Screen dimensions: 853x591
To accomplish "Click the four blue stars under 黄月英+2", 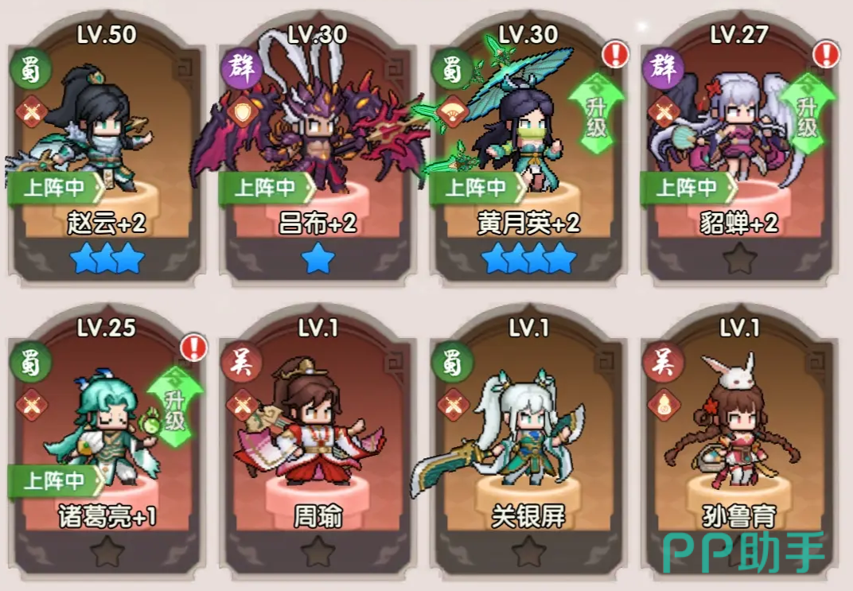I will tap(529, 259).
